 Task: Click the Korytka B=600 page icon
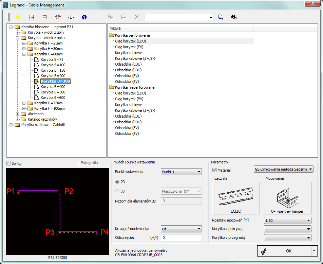coord(37,98)
